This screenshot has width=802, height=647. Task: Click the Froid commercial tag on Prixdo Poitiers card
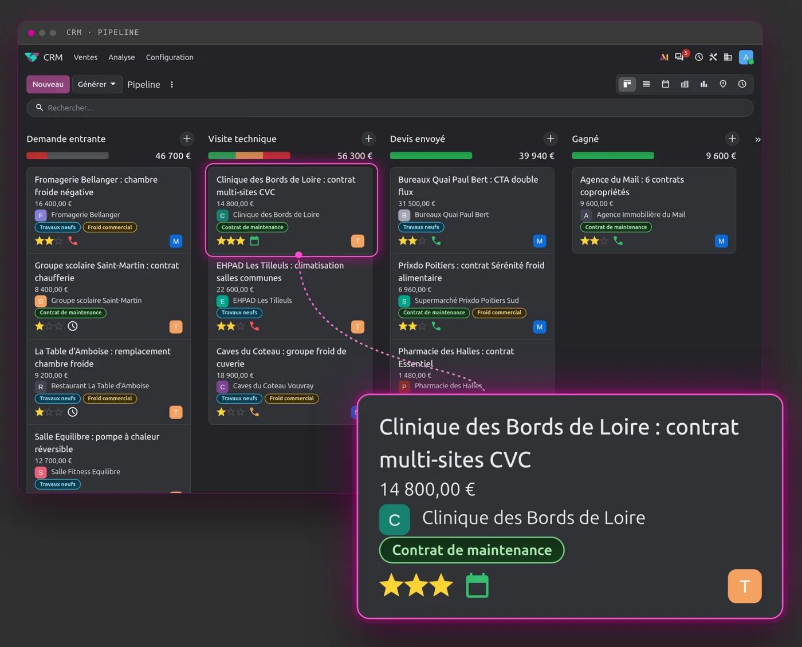click(499, 313)
